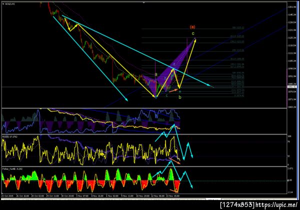Click the chart shift triangle marker at top
Viewport: 300px width, 210px height.
click(144, 2)
